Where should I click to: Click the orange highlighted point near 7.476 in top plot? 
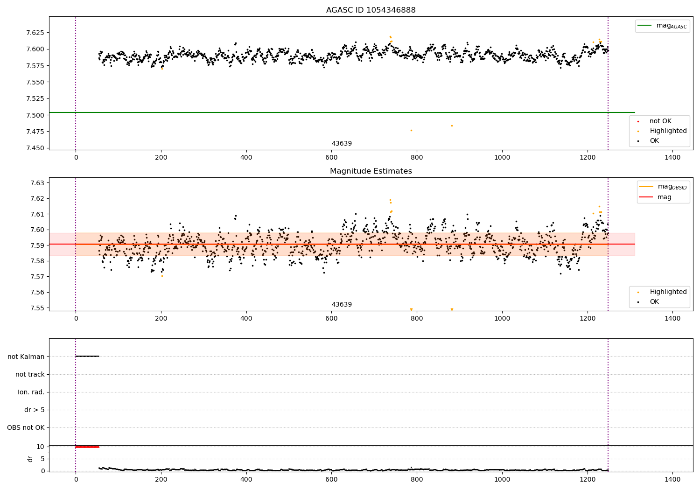[x=411, y=130]
